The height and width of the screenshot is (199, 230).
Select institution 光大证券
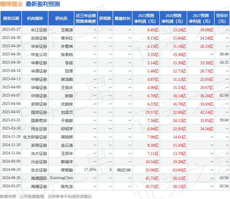click(x=39, y=154)
